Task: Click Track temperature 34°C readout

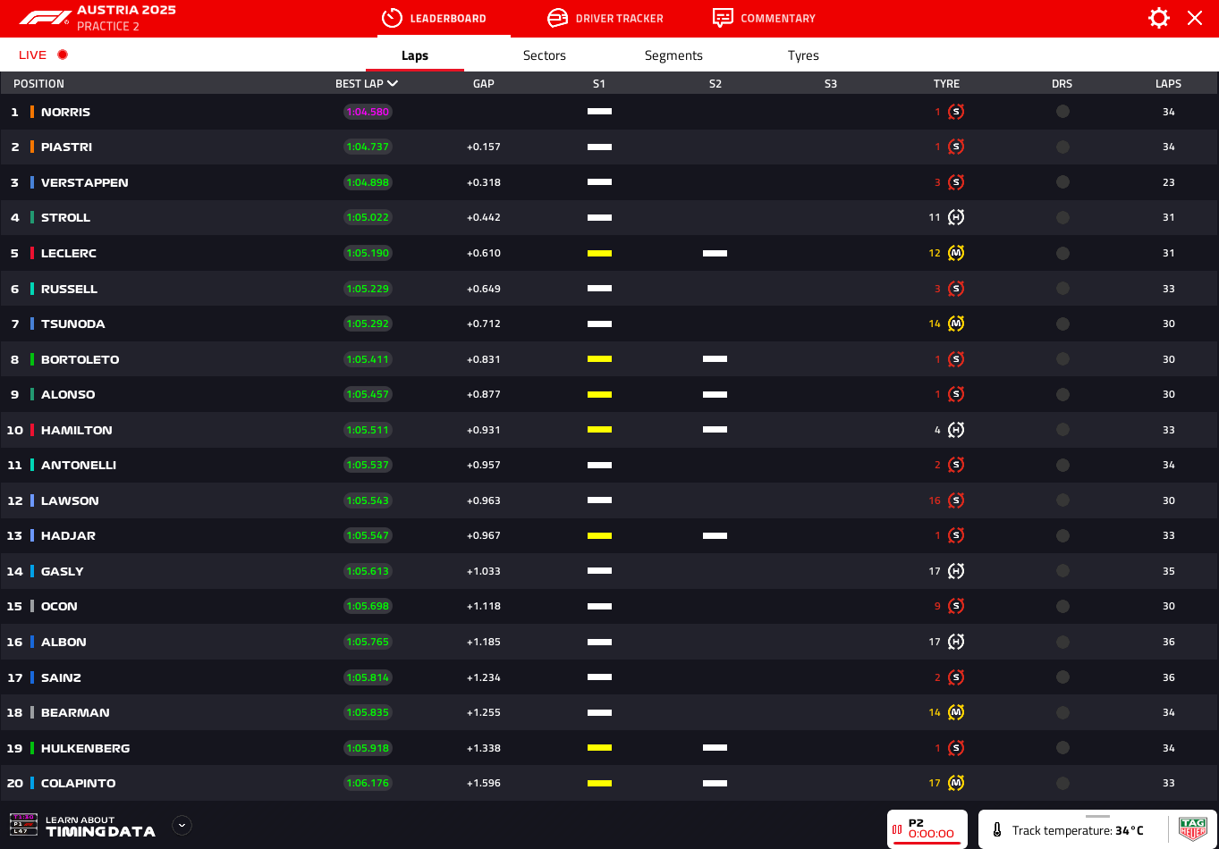Action: pyautogui.click(x=1078, y=830)
